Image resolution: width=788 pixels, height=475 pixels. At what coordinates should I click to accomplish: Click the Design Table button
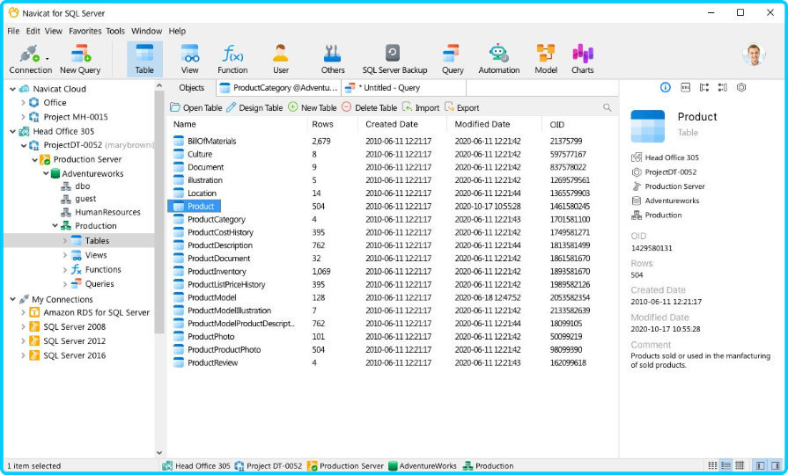click(x=254, y=107)
